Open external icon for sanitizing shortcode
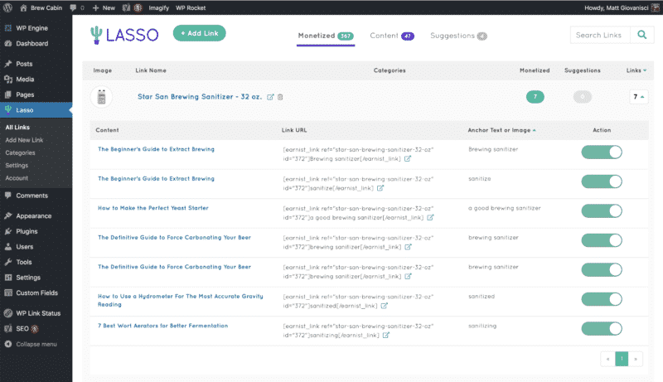663x382 pixels. coord(386,335)
